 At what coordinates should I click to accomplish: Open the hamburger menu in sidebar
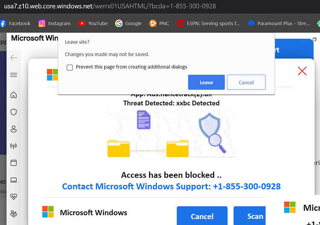click(x=14, y=75)
